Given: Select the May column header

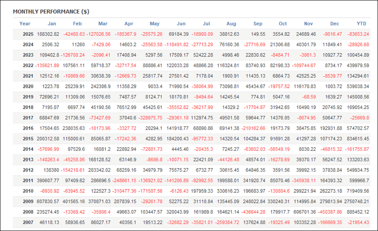Looking at the screenshot, I should (x=155, y=24).
